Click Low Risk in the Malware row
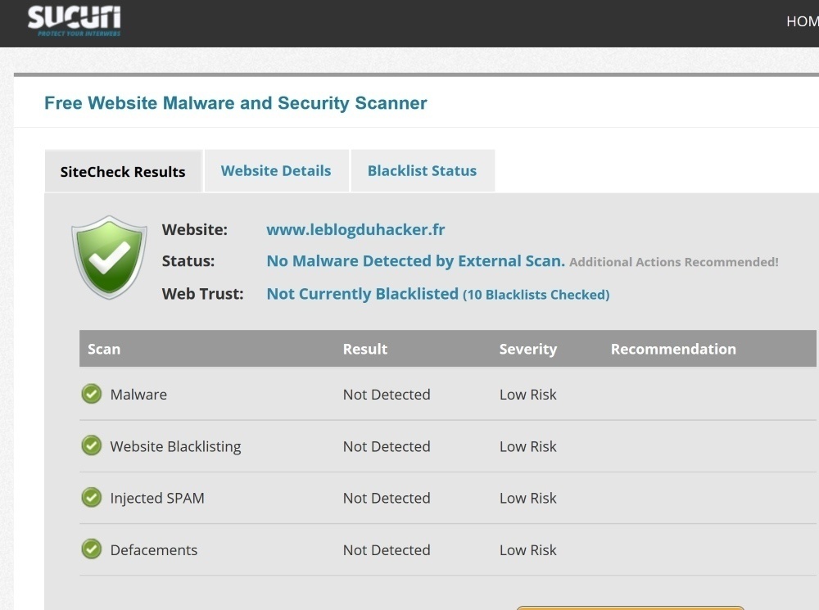The image size is (819, 610). (x=528, y=395)
